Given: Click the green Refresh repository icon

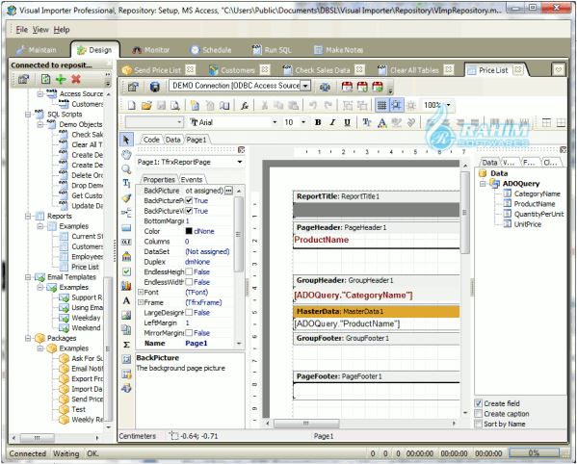Looking at the screenshot, I should (45, 79).
